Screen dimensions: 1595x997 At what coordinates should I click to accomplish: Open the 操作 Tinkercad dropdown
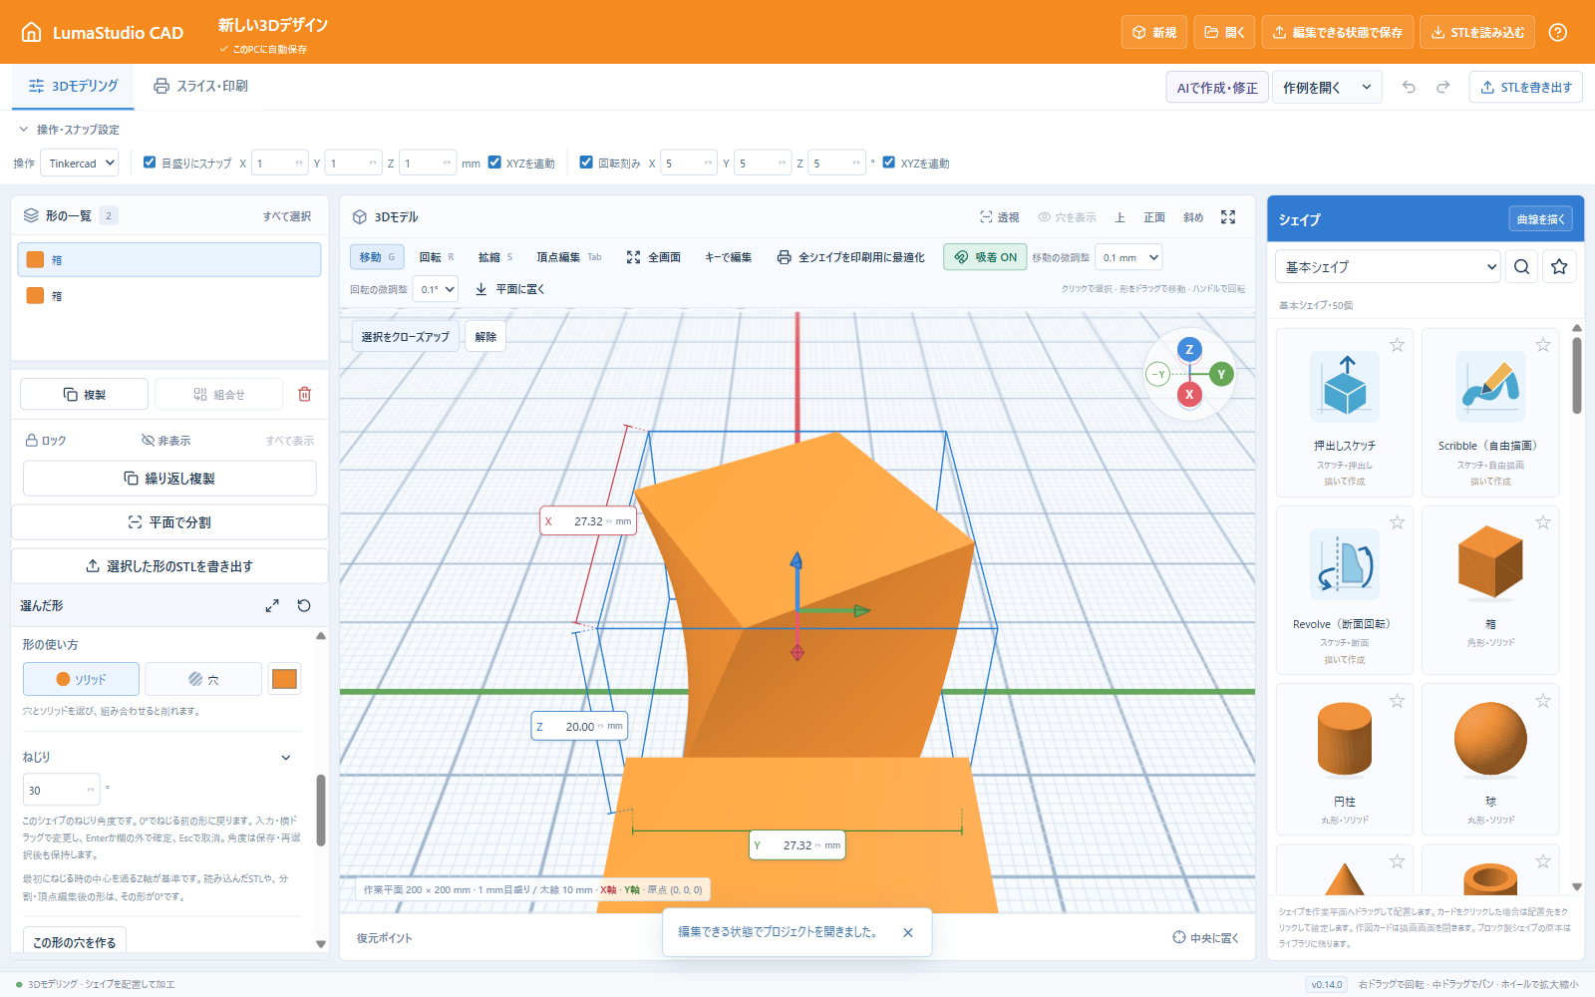(79, 163)
